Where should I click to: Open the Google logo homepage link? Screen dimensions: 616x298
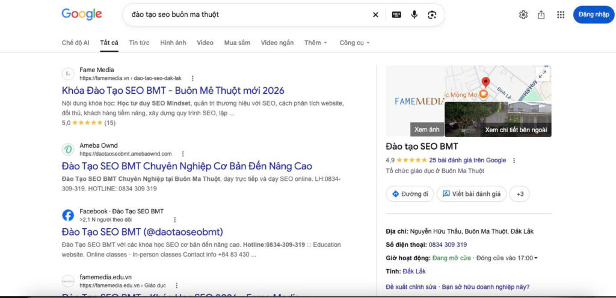[x=82, y=14]
